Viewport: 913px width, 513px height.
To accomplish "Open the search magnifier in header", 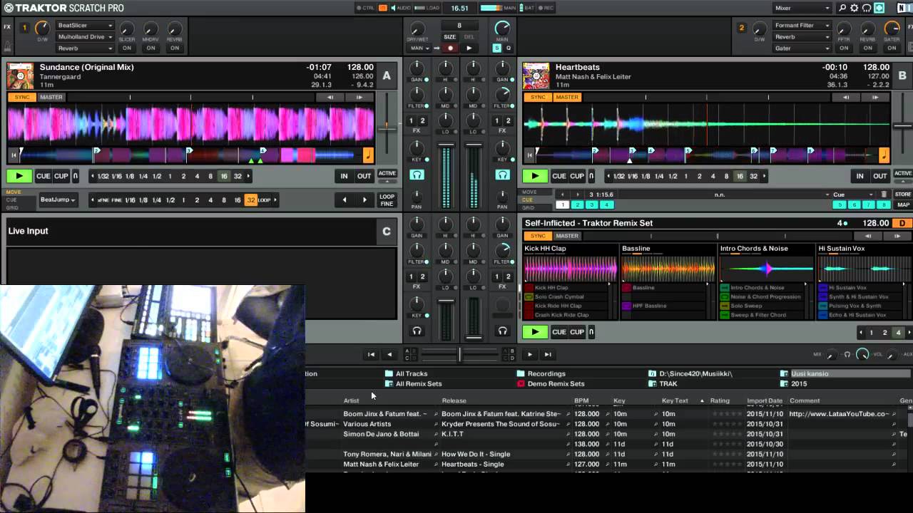I will [x=842, y=8].
